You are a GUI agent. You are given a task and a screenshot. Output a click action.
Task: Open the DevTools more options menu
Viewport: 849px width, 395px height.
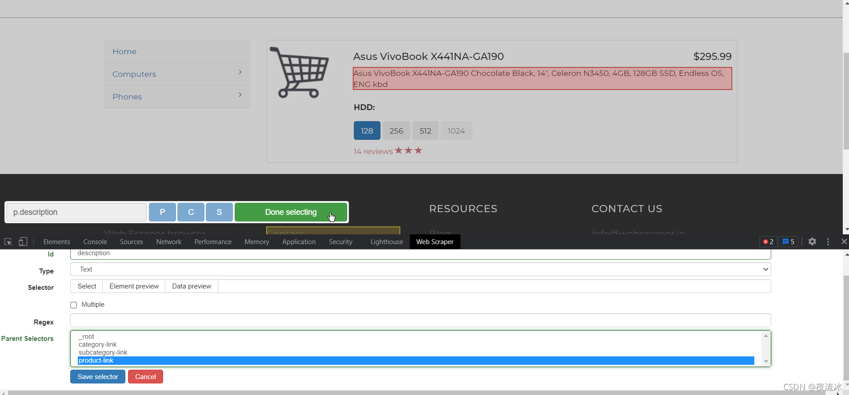pos(828,241)
